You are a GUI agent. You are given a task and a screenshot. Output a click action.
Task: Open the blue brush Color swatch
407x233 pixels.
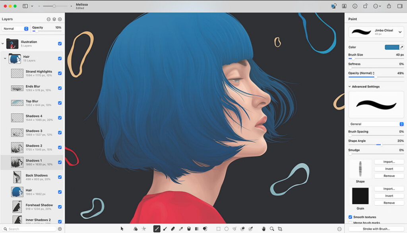pyautogui.click(x=391, y=47)
